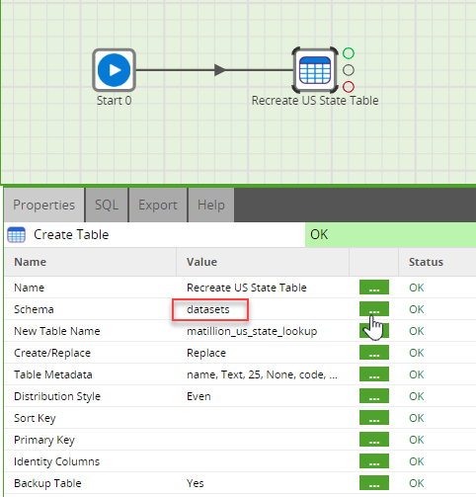Viewport: 476px width, 497px height.
Task: Click OK status in Backup Table row
Action: (x=417, y=483)
